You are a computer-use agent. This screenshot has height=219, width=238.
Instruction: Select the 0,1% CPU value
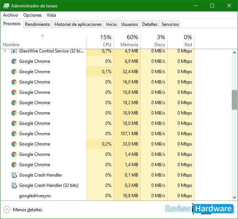pos(107,72)
